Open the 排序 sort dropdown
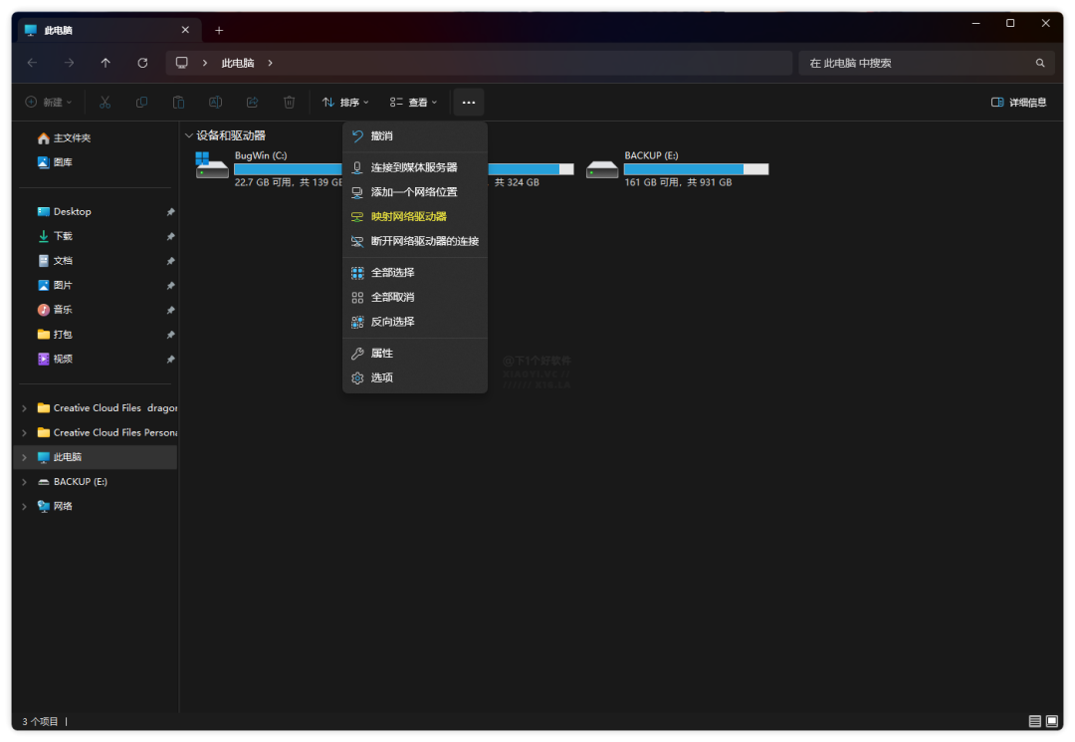Viewport: 1075px width, 742px height. (x=345, y=103)
